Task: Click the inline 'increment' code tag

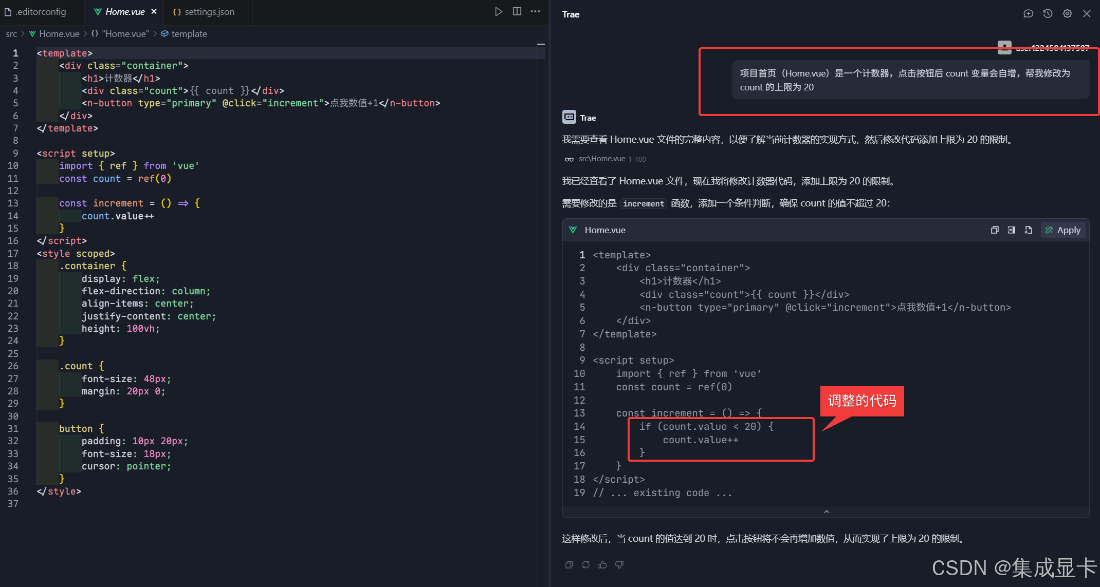Action: pyautogui.click(x=643, y=204)
